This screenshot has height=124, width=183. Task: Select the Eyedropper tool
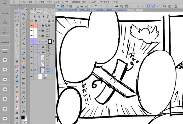(x=23, y=33)
